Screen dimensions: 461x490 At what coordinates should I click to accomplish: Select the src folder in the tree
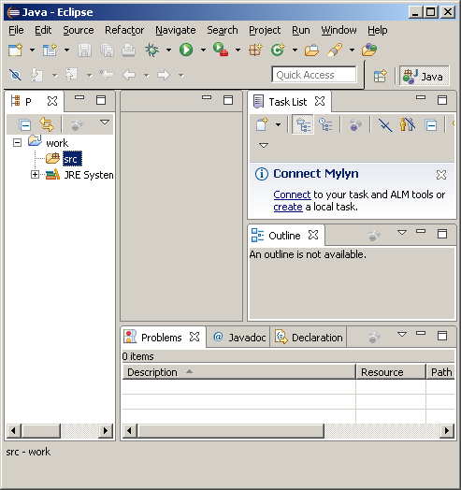[x=72, y=159]
